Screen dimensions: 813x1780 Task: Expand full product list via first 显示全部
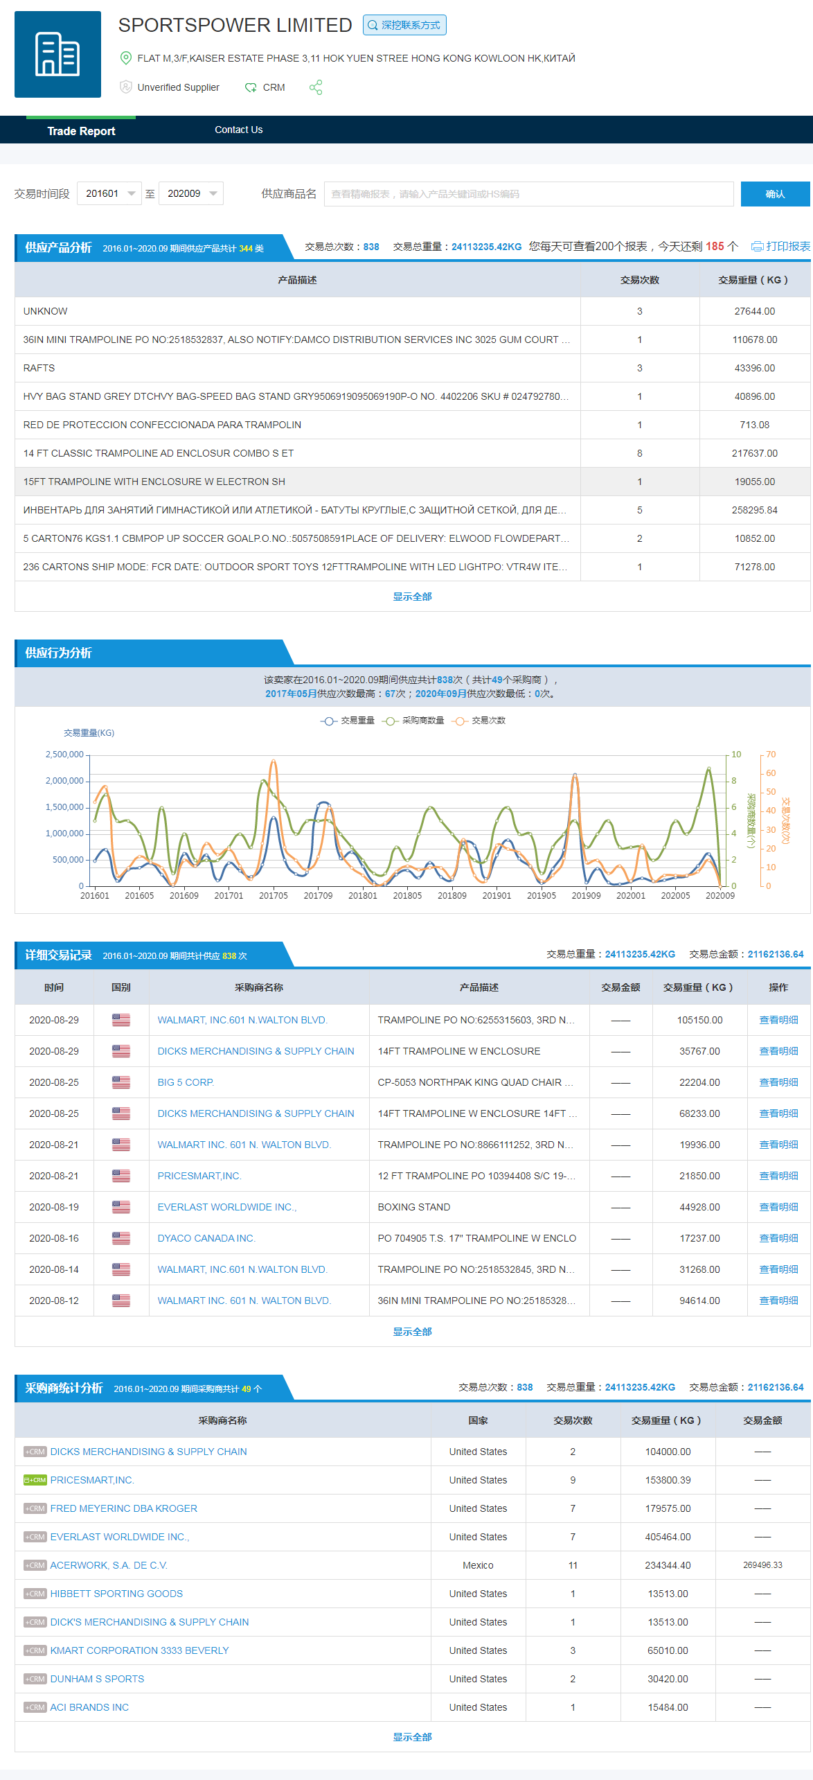(x=413, y=597)
